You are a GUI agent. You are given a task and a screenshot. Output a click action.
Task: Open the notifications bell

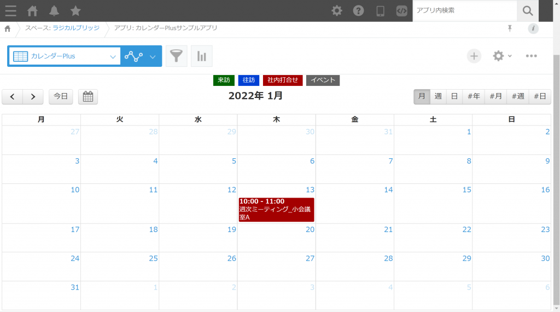(54, 11)
